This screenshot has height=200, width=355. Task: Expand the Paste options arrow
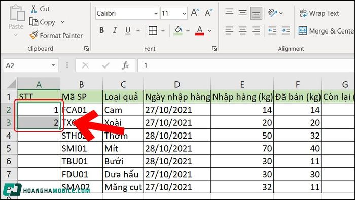tap(16, 35)
